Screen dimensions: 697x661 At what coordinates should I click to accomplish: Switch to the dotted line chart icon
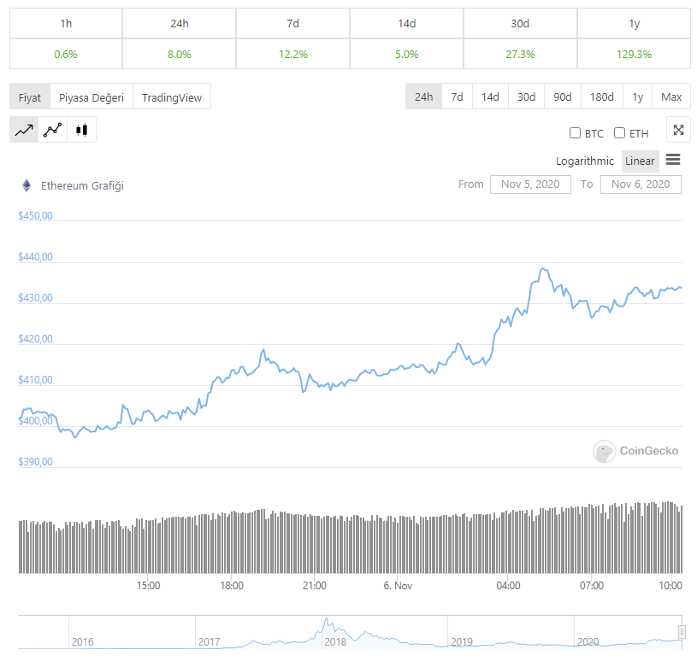53,130
